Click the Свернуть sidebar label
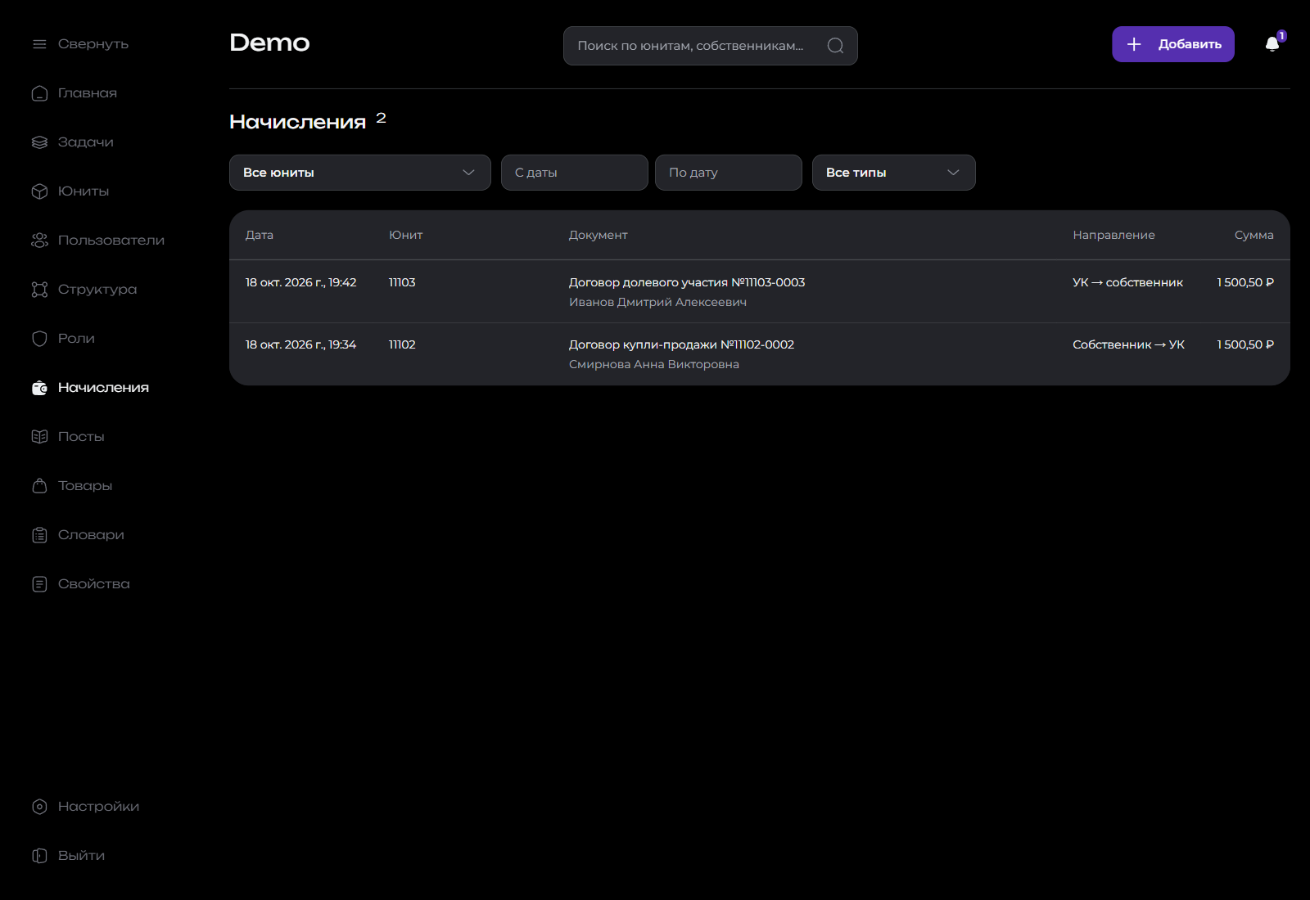 [93, 44]
